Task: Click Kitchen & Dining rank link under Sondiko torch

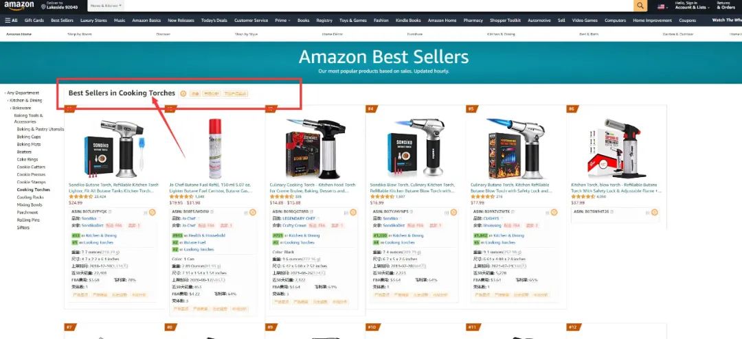Action: 101,235
